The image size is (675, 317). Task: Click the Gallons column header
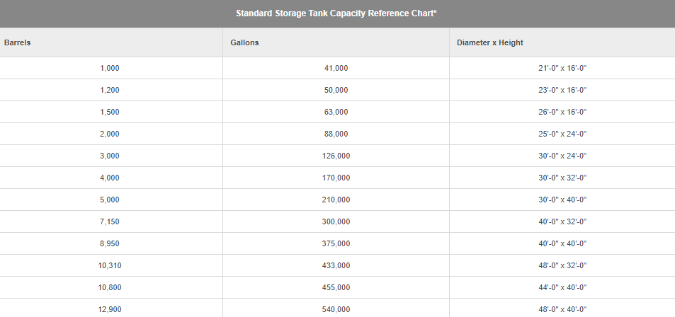(x=244, y=42)
